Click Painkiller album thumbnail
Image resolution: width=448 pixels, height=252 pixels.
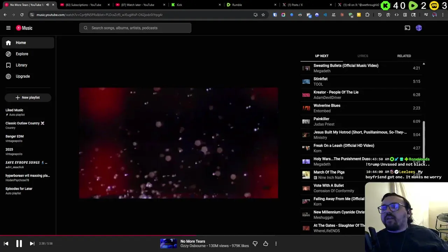306,121
